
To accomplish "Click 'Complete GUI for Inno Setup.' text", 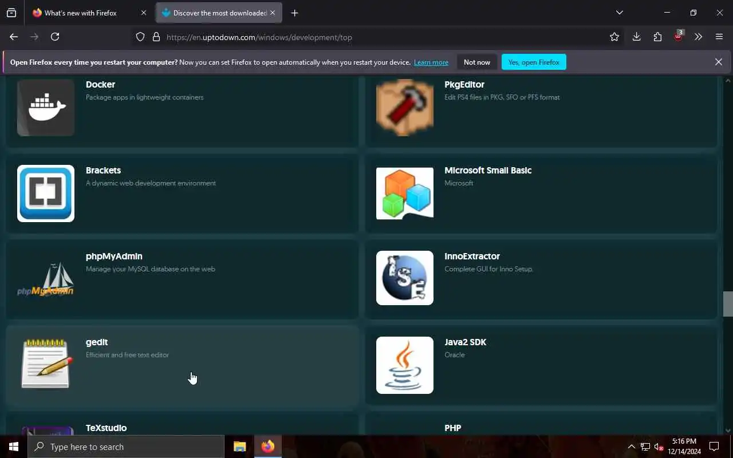I will [x=488, y=269].
